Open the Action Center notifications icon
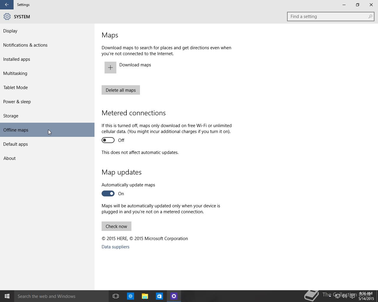378x302 pixels. pos(352,296)
